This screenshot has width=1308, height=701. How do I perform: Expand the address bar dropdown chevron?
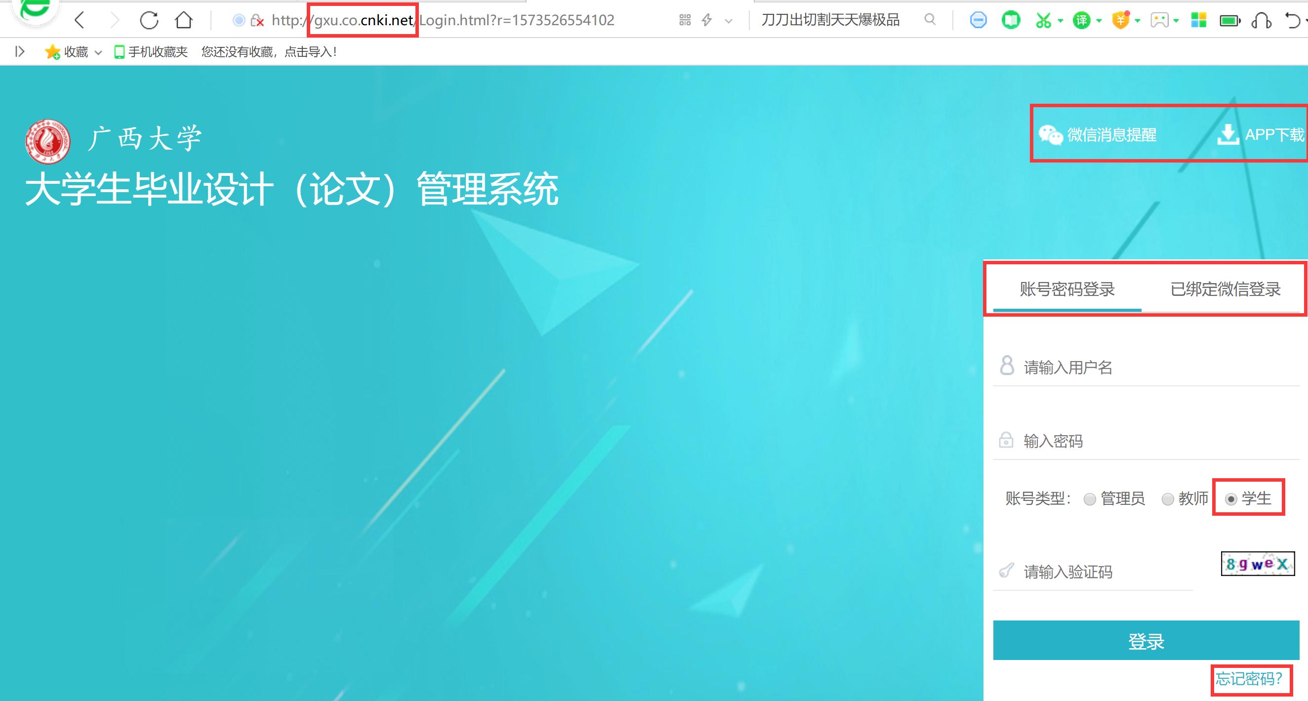(729, 21)
